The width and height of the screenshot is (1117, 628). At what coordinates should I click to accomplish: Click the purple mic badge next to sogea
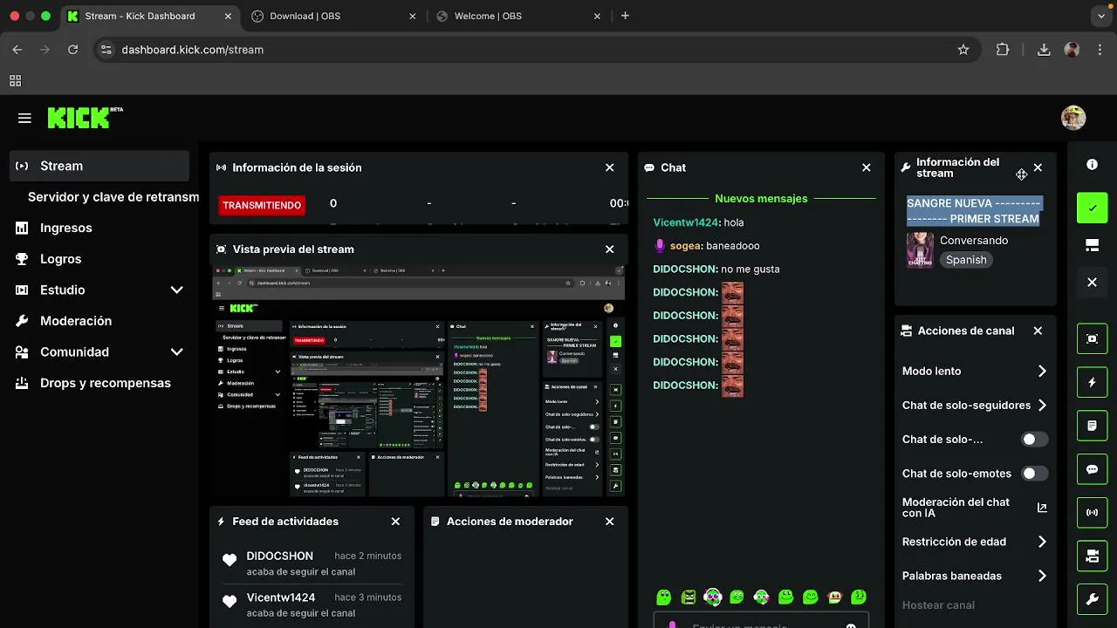click(660, 246)
